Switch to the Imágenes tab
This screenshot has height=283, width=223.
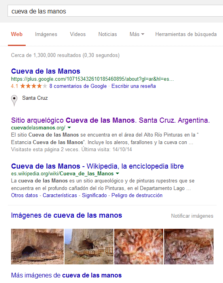point(46,34)
